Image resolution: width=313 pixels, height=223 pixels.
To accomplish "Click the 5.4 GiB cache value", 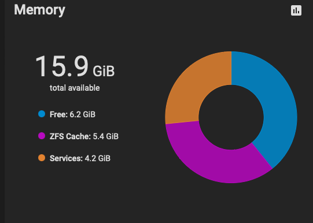I will tap(106, 136).
